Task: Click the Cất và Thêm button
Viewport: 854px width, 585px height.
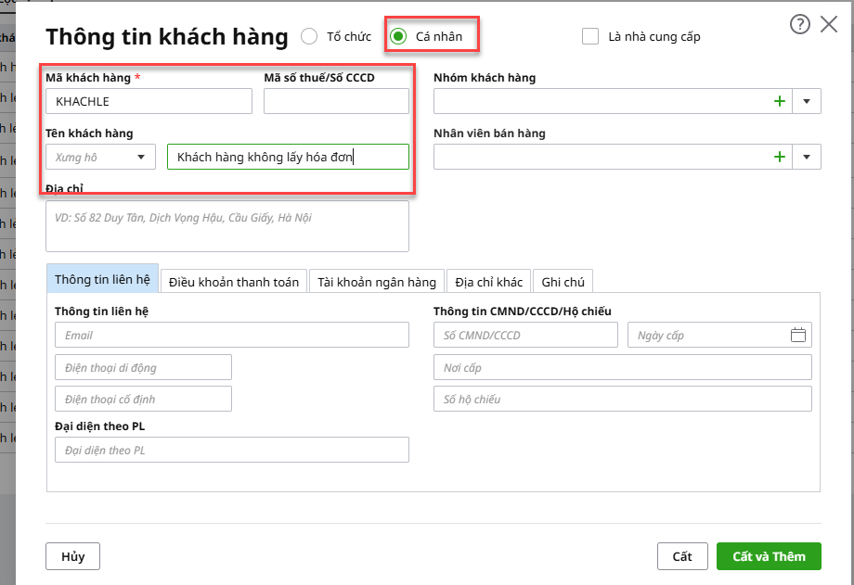Action: point(768,556)
